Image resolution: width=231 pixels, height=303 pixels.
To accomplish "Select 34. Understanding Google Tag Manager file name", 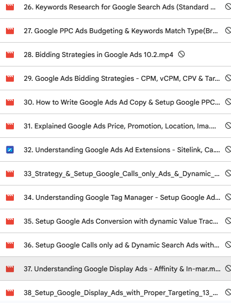I will (x=122, y=197).
